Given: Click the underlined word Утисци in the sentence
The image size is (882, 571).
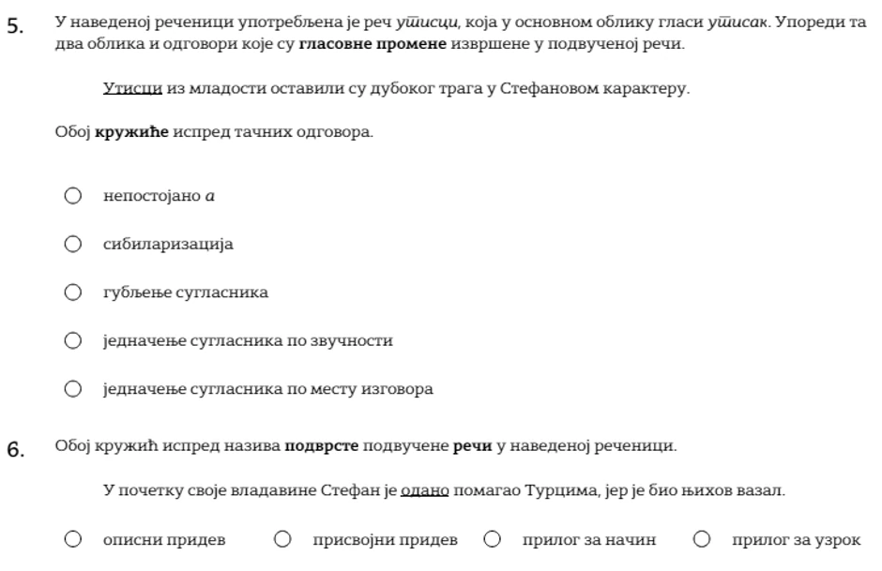Looking at the screenshot, I should pos(132,89).
